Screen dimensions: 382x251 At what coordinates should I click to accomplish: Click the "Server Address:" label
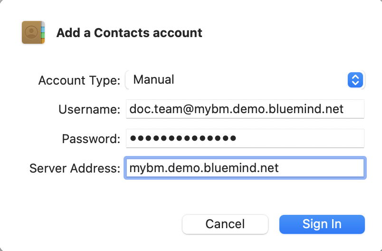coord(75,168)
